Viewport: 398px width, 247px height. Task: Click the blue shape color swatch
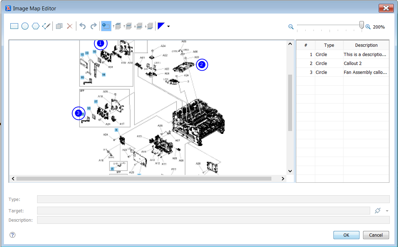[161, 26]
